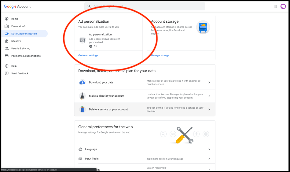
Task: Open the Google apps grid icon
Action: click(x=275, y=6)
